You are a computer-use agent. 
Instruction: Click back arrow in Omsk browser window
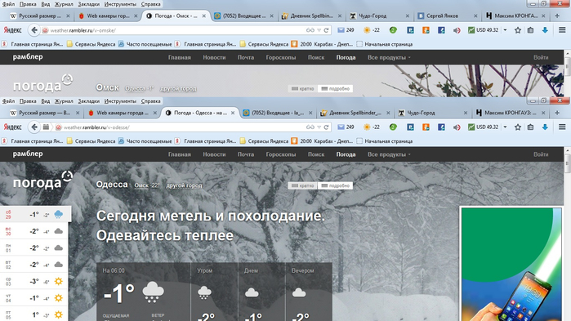point(34,30)
